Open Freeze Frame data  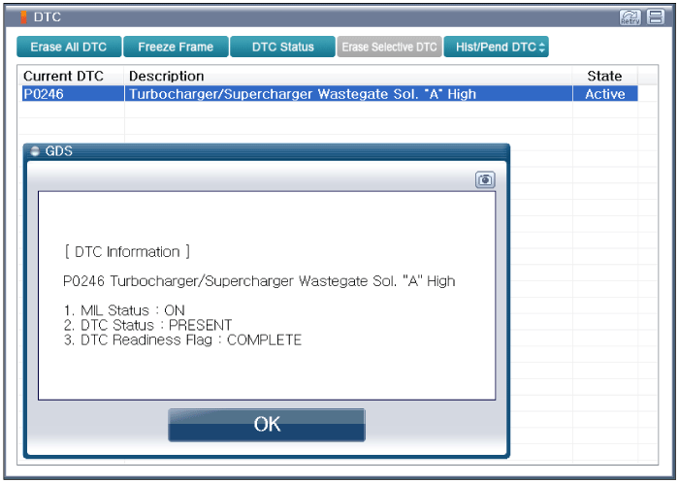[176, 47]
